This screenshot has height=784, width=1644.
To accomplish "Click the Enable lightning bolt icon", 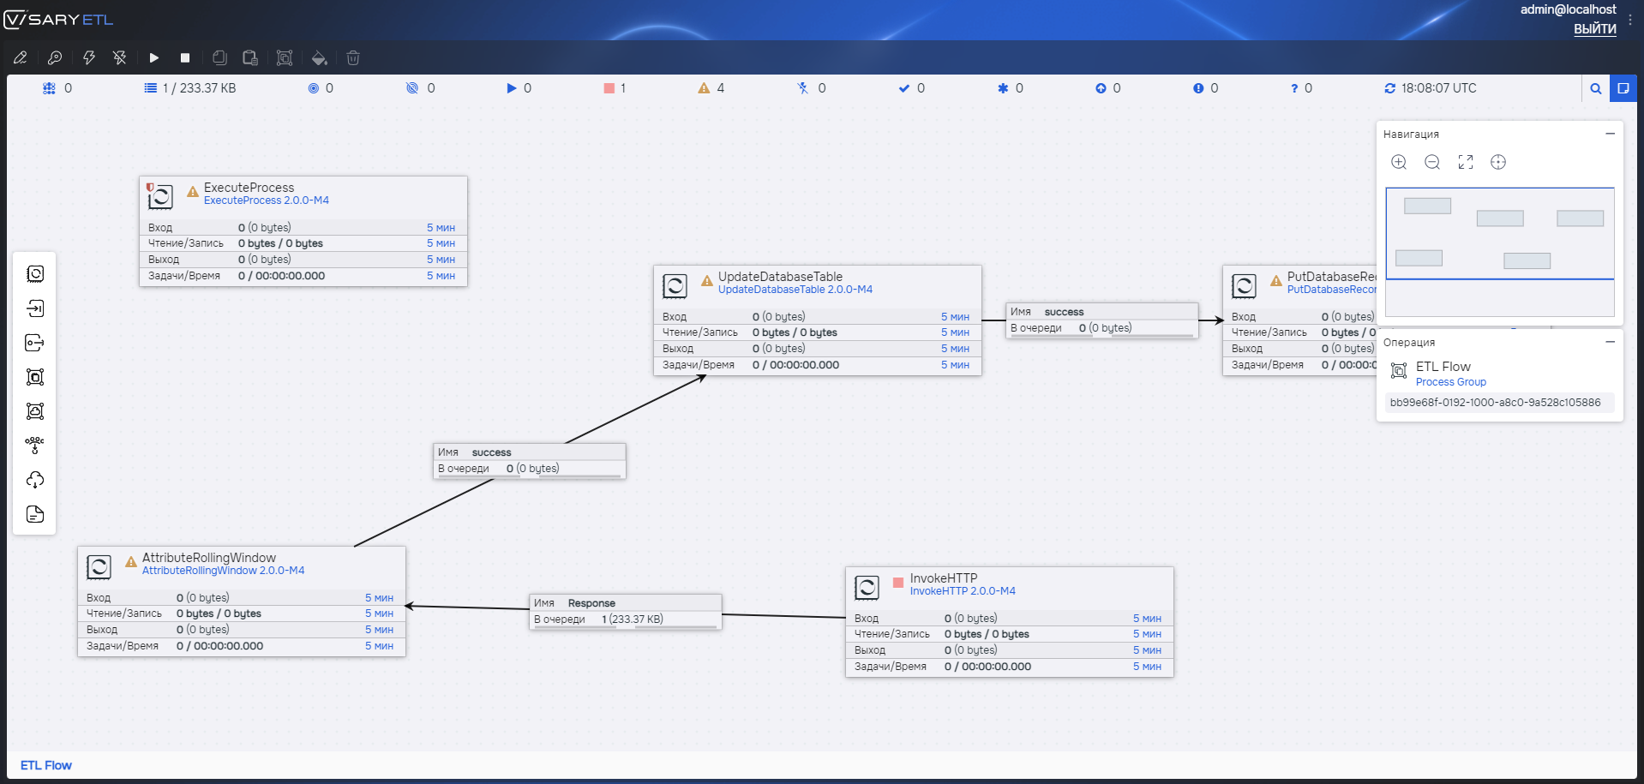I will tap(89, 57).
